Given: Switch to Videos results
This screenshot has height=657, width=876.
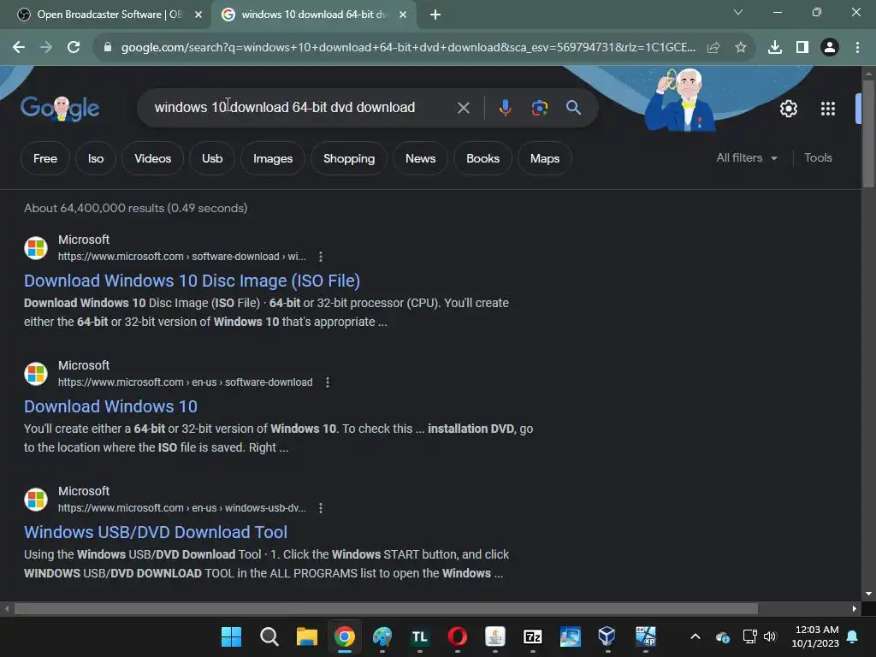Looking at the screenshot, I should pos(152,158).
